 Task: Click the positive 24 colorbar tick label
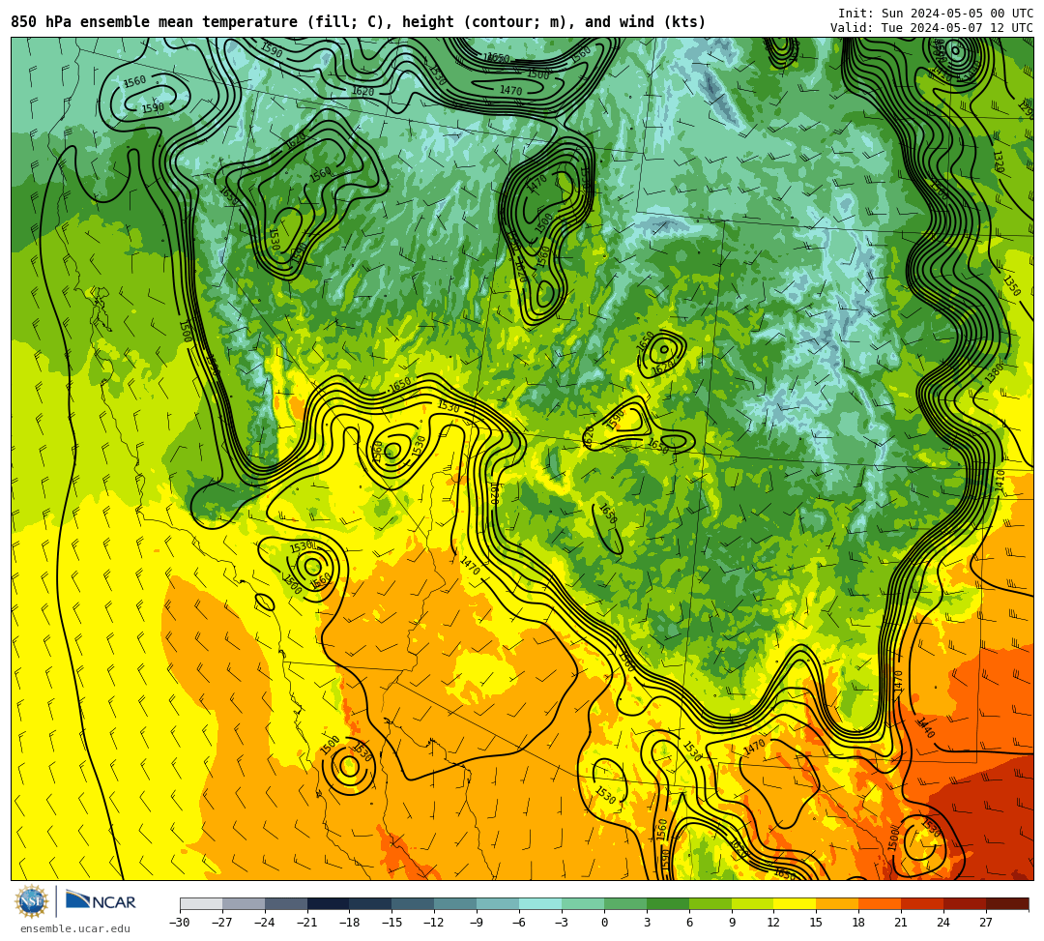[x=944, y=923]
